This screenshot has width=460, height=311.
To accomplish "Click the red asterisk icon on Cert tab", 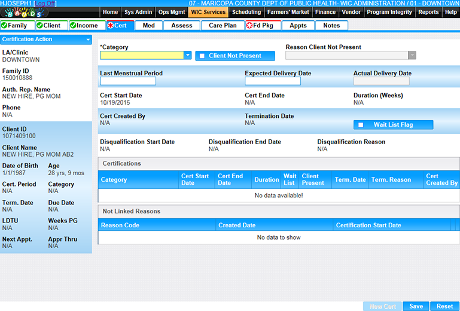I will click(110, 26).
